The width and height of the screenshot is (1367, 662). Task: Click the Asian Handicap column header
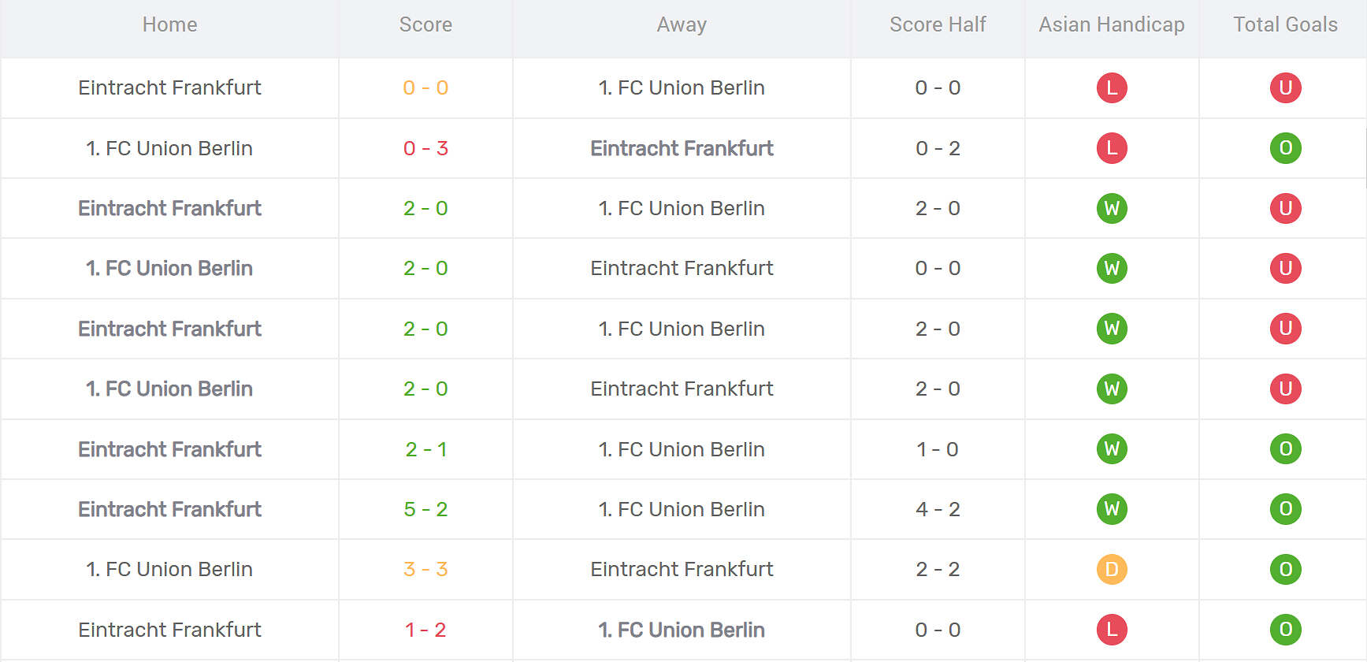[1111, 24]
